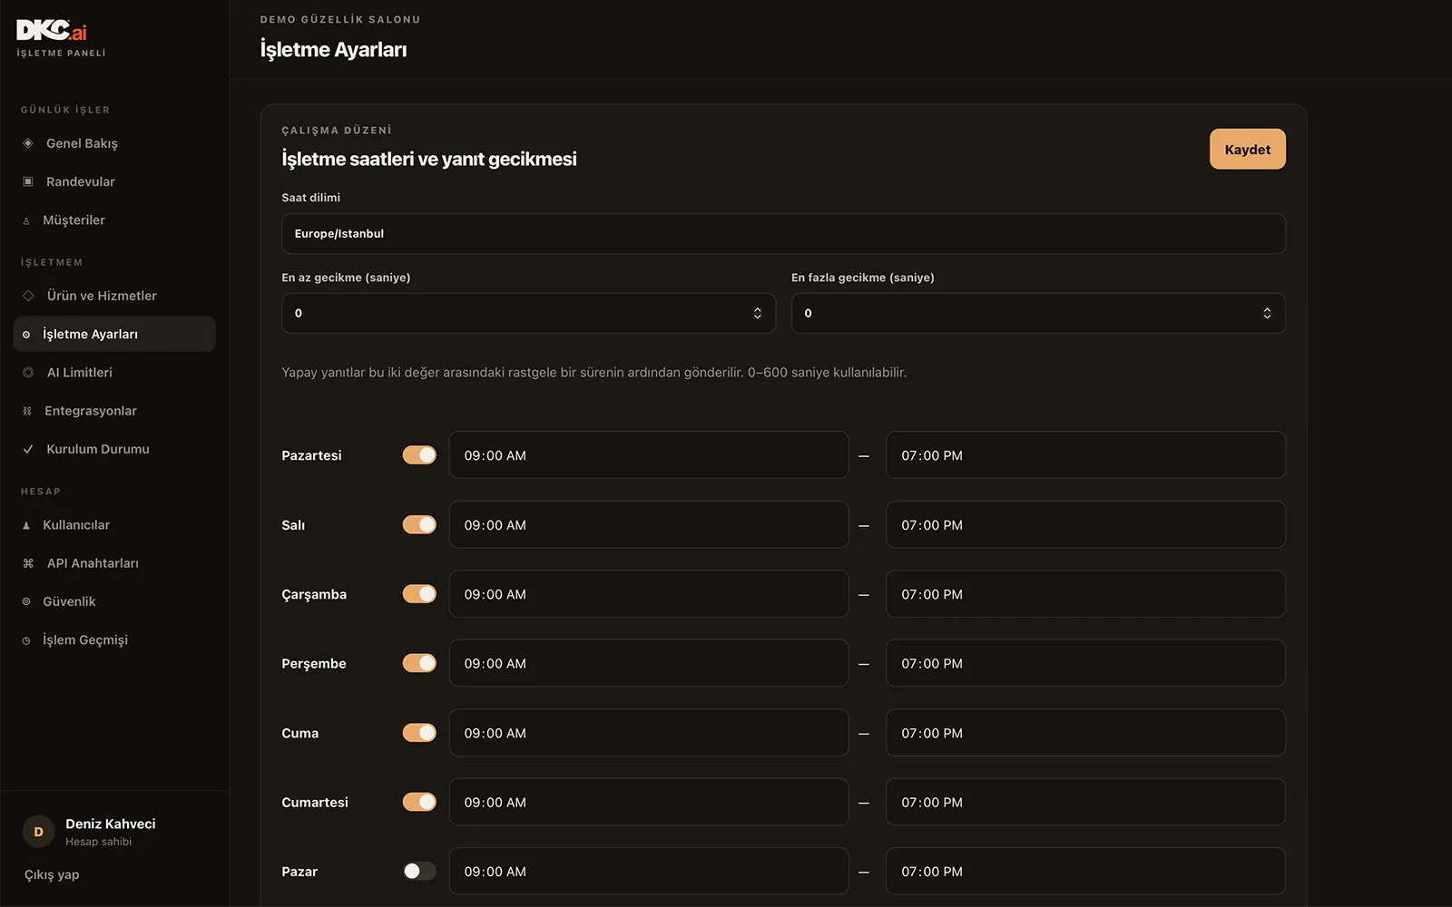Open the Salı end time 07:00 PM field
Screen dimensions: 1452x907
tap(1085, 524)
